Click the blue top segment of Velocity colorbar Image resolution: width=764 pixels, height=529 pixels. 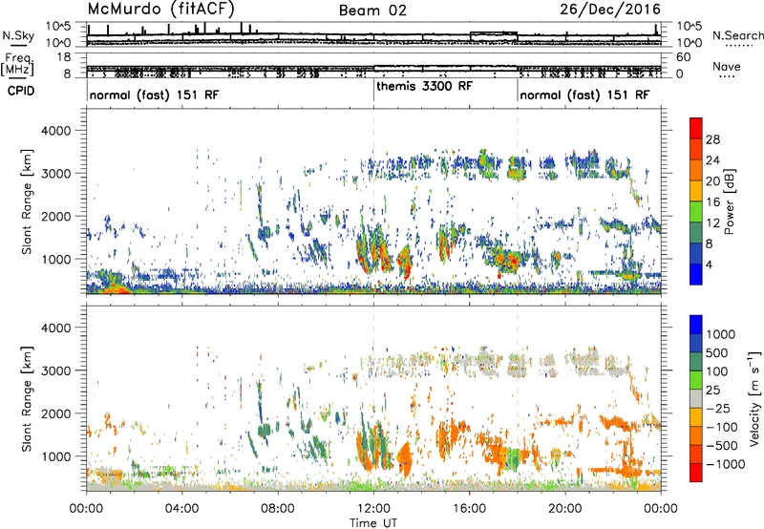pyautogui.click(x=696, y=325)
